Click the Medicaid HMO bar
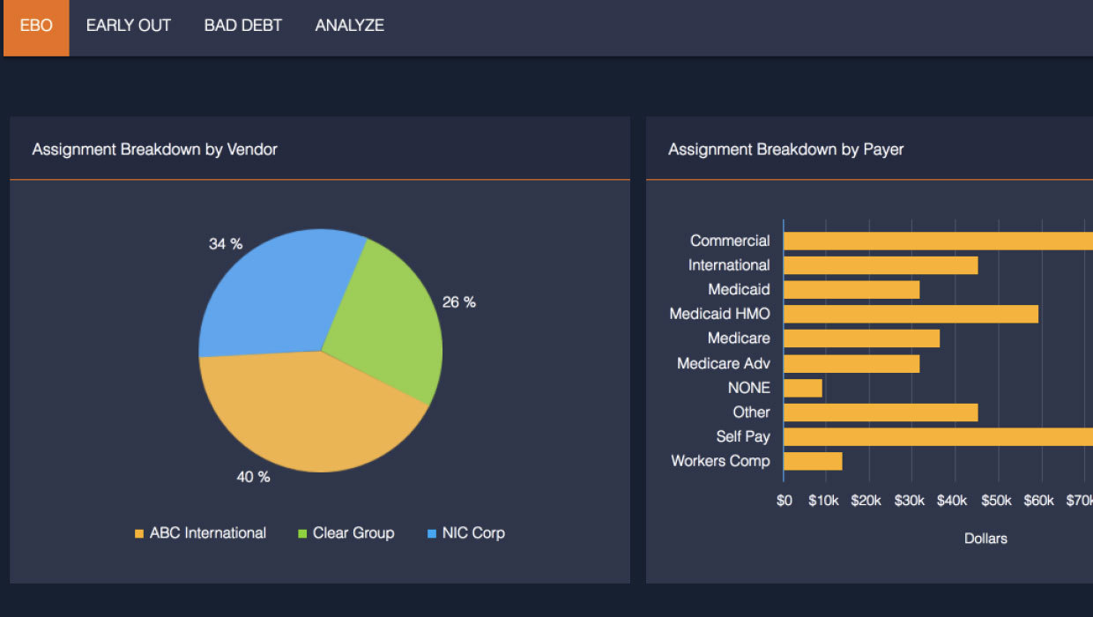Viewport: 1093px width, 617px height. (910, 314)
